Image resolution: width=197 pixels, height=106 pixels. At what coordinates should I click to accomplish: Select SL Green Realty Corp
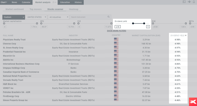(x=13, y=48)
